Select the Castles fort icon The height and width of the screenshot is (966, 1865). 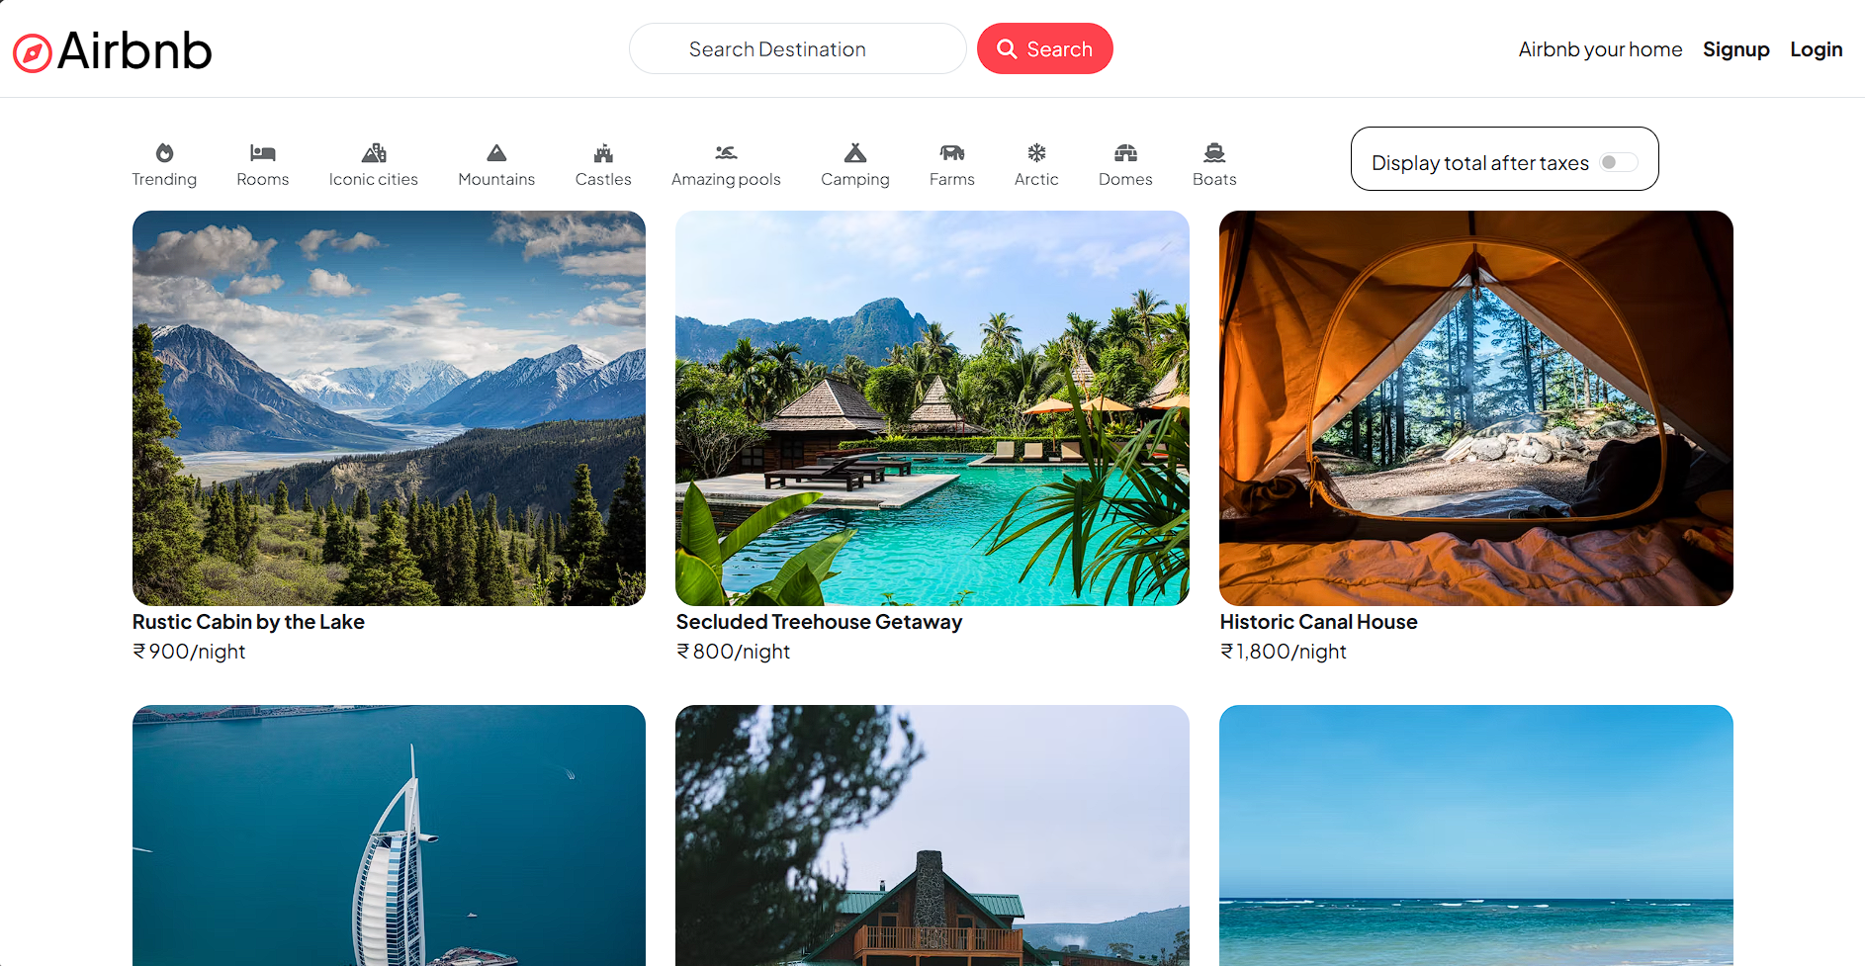click(x=603, y=152)
